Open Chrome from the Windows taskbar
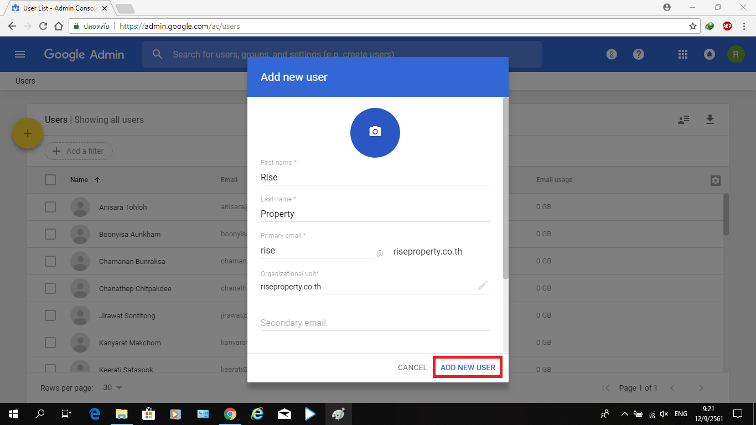The height and width of the screenshot is (425, 756). 230,414
